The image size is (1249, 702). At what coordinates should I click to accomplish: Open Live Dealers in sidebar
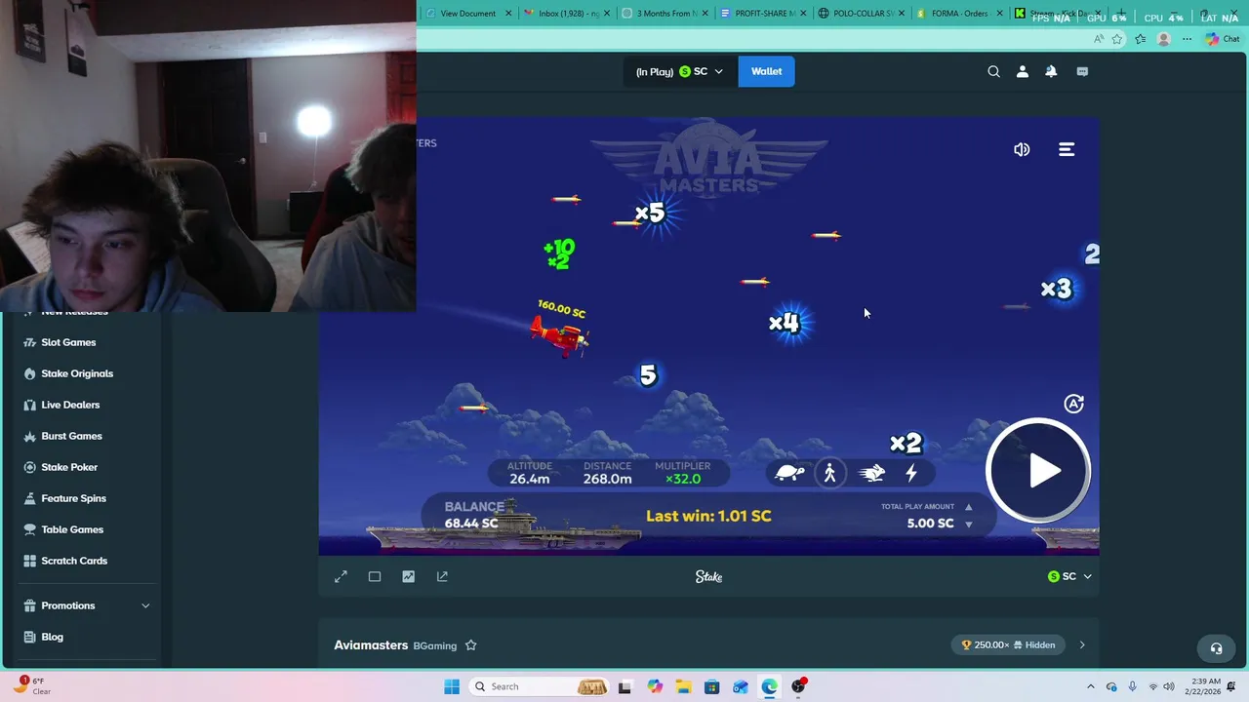coord(70,405)
